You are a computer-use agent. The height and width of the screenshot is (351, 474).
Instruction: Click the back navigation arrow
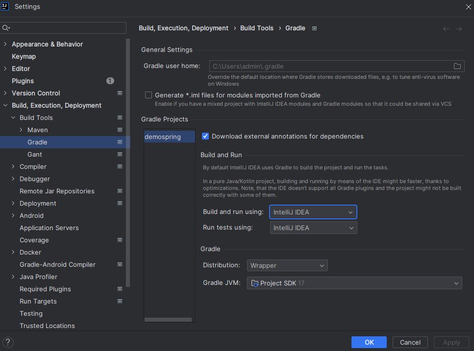tap(446, 29)
